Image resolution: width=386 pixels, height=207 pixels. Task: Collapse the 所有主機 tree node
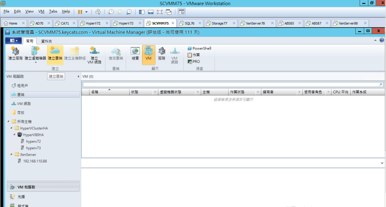click(x=8, y=122)
